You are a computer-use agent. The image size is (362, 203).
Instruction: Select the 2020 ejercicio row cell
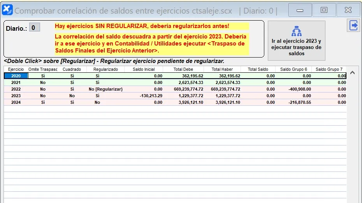pos(16,76)
